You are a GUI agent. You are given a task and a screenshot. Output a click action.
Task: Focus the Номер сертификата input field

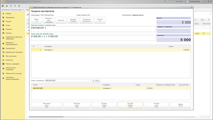pyautogui.click(x=68, y=81)
